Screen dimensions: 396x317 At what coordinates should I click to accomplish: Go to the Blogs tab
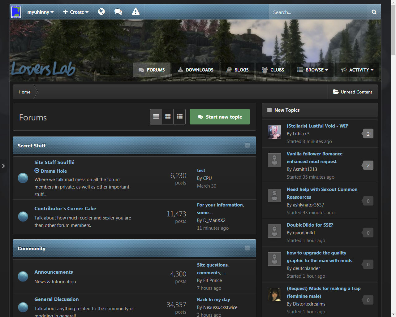[238, 70]
